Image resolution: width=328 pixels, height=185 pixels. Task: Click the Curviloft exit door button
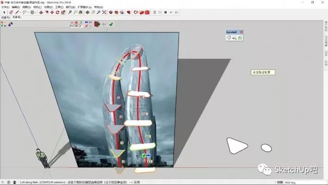point(97,24)
